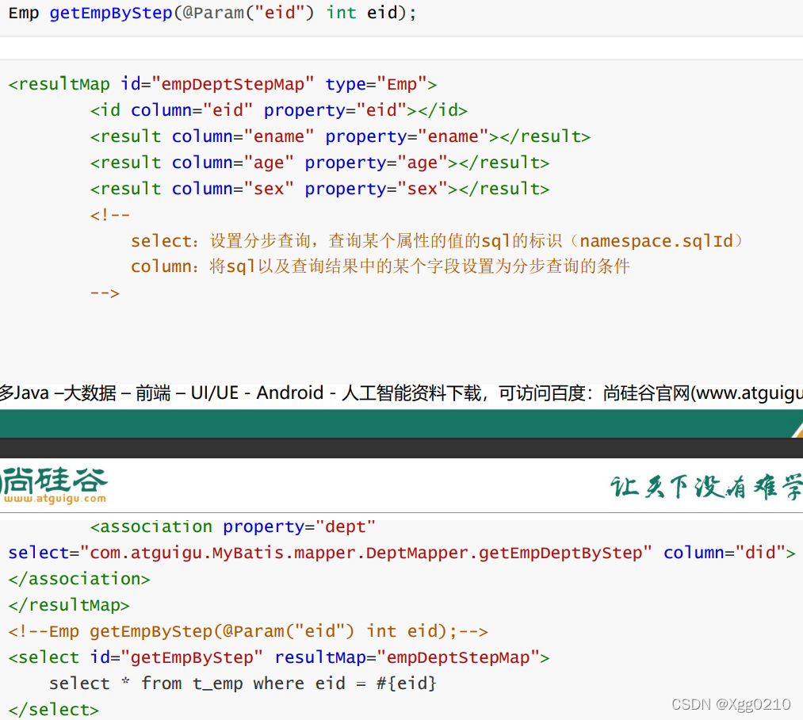The width and height of the screenshot is (803, 720).
Task: Click the commented Emp getEmpByStep line
Action: [x=248, y=631]
